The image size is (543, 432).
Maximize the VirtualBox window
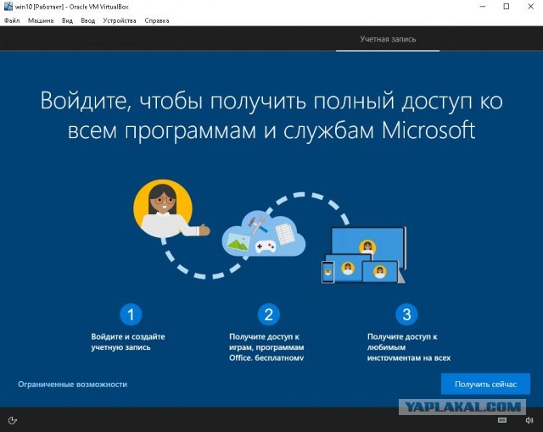click(507, 6)
